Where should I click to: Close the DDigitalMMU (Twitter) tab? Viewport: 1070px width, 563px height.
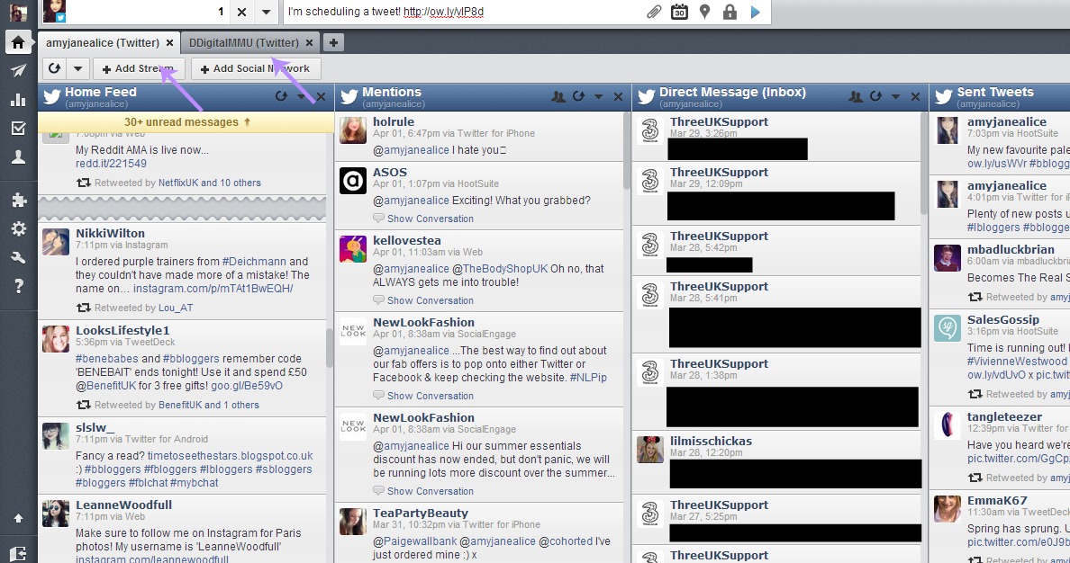tap(309, 42)
